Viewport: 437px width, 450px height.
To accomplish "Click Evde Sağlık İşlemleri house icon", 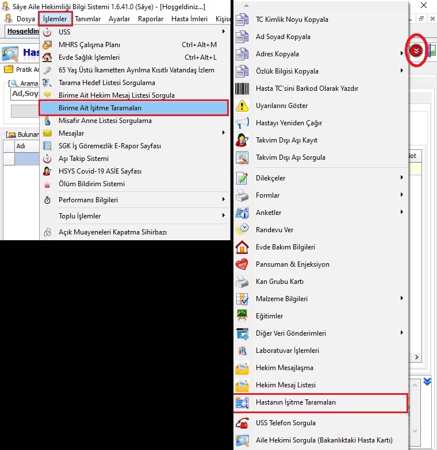I will click(47, 57).
